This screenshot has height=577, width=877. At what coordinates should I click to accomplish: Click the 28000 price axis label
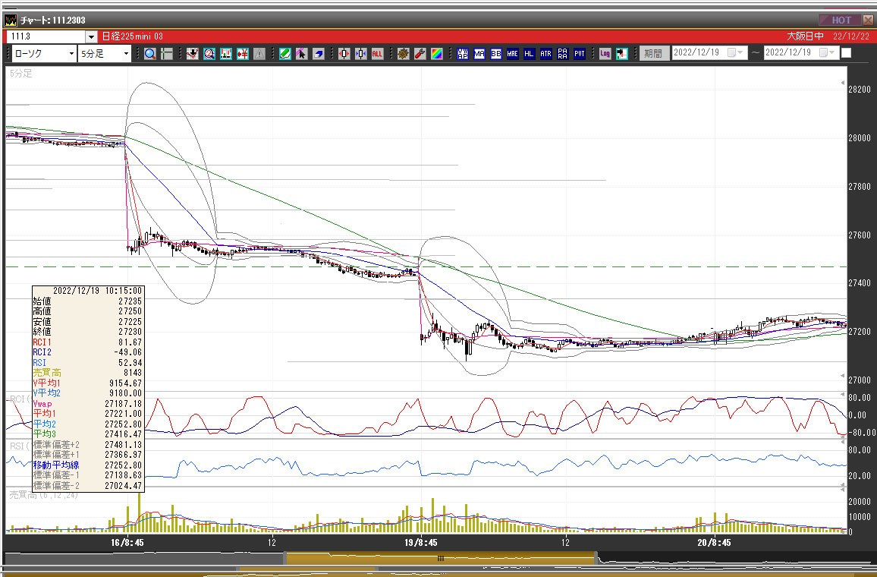pyautogui.click(x=859, y=138)
